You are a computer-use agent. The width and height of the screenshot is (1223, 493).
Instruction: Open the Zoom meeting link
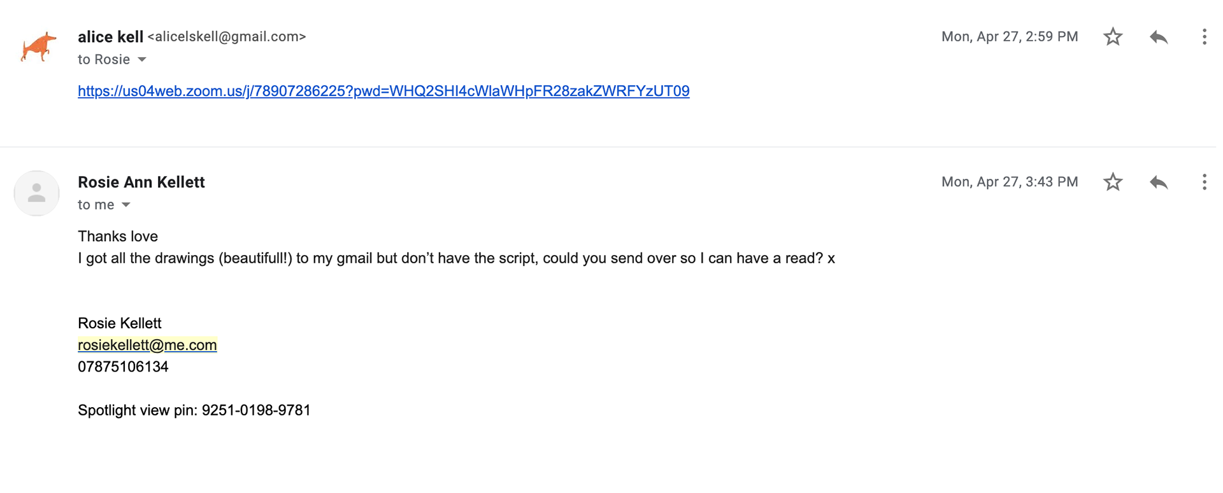383,91
